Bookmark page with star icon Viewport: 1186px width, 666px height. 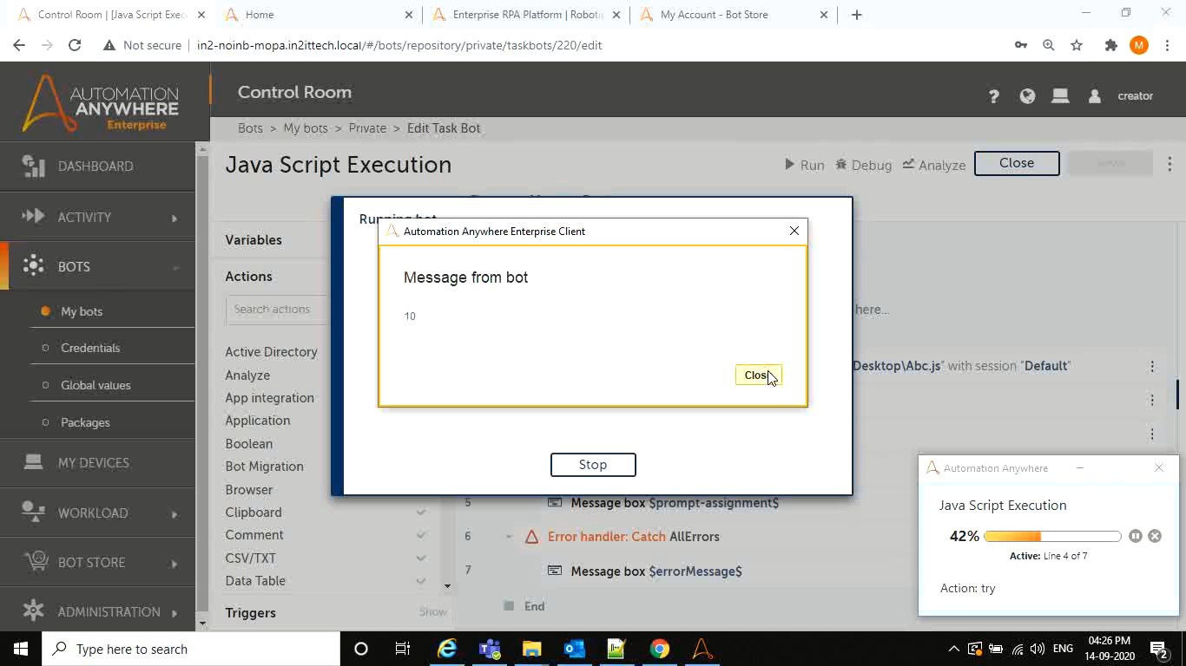point(1077,45)
